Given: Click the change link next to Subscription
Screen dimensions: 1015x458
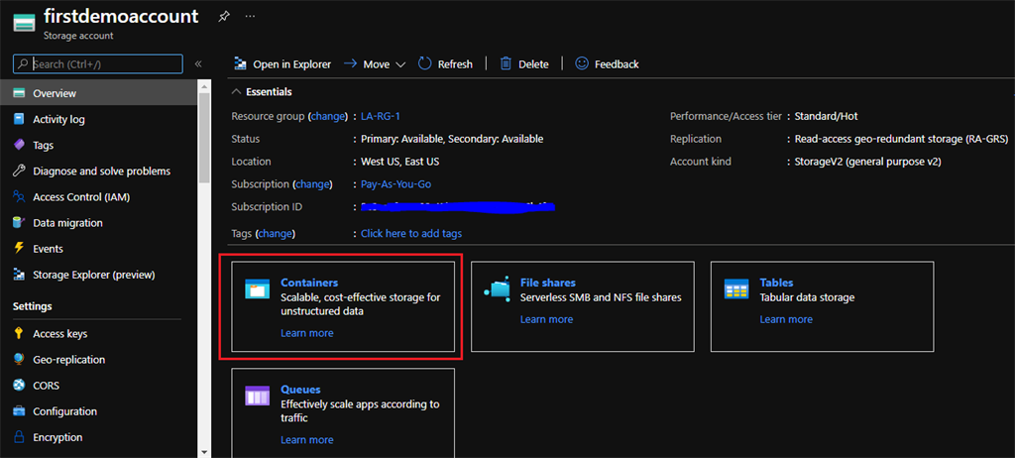Looking at the screenshot, I should tap(312, 184).
